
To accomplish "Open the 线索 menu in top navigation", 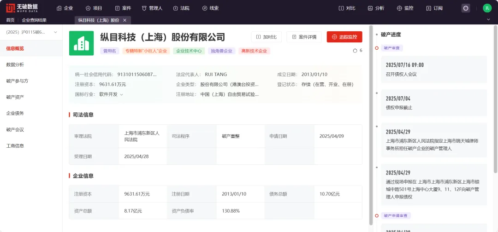I will [x=211, y=8].
